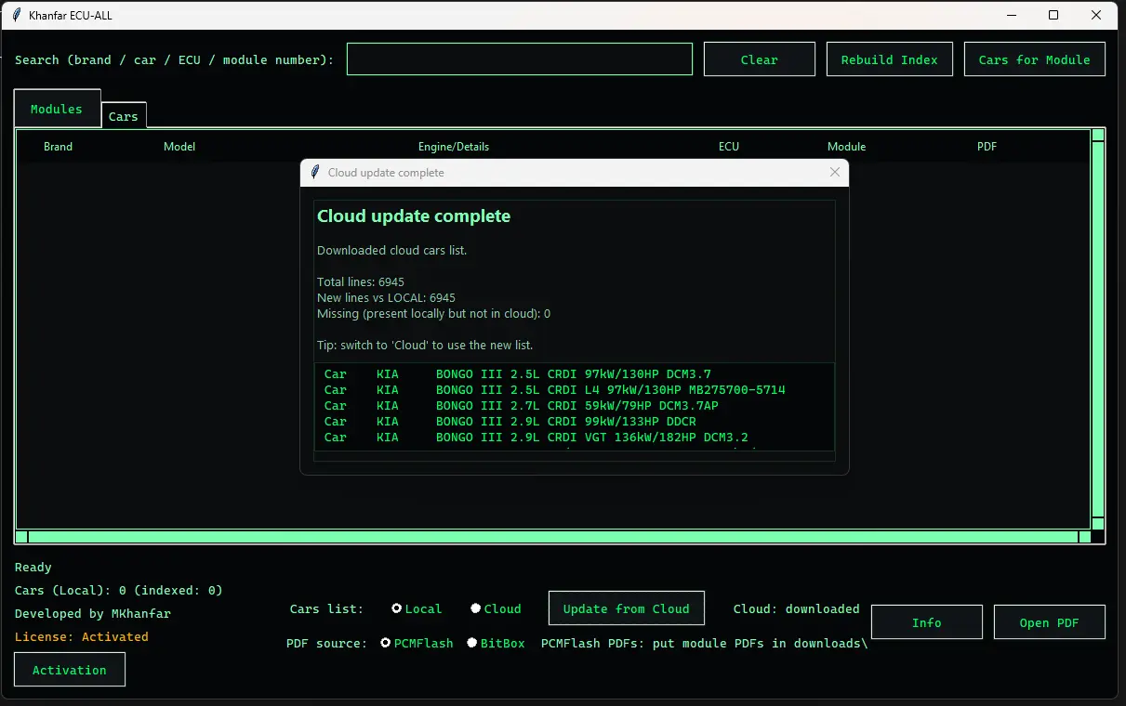Open the Modules tab
This screenshot has height=706, width=1126.
(57, 108)
